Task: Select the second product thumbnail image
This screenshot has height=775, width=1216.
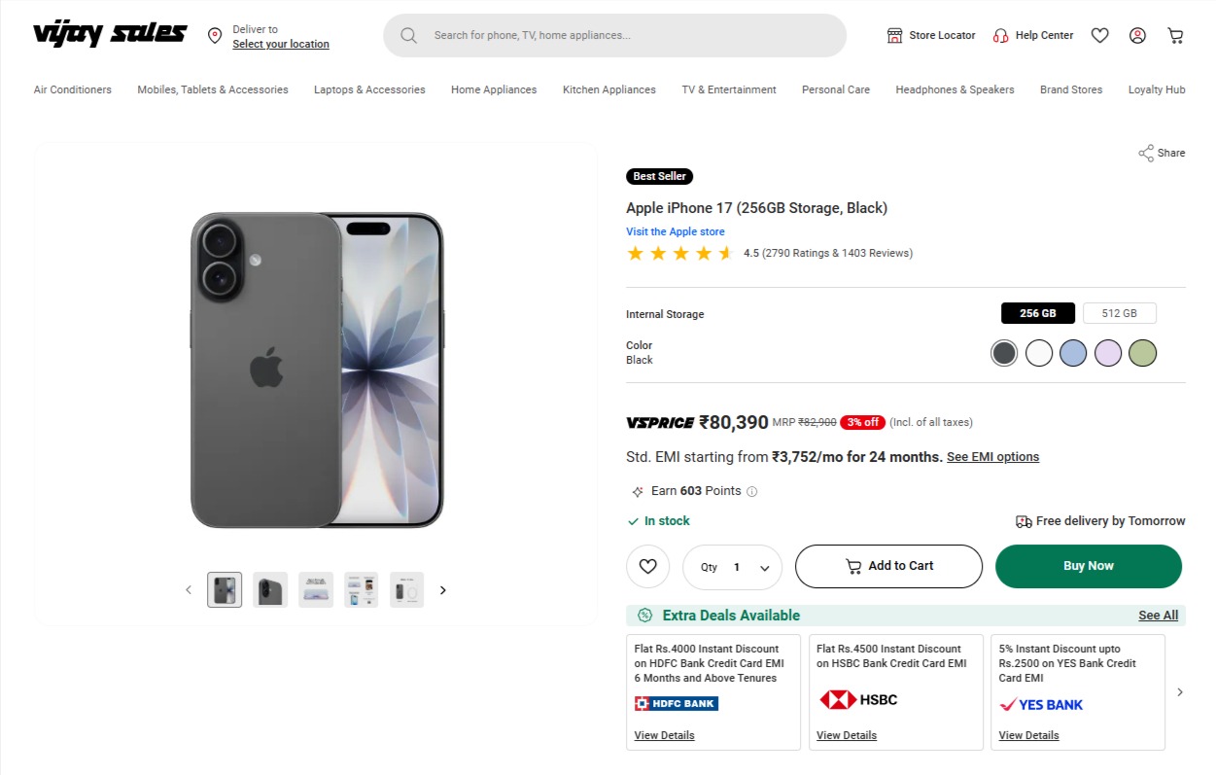Action: [270, 590]
